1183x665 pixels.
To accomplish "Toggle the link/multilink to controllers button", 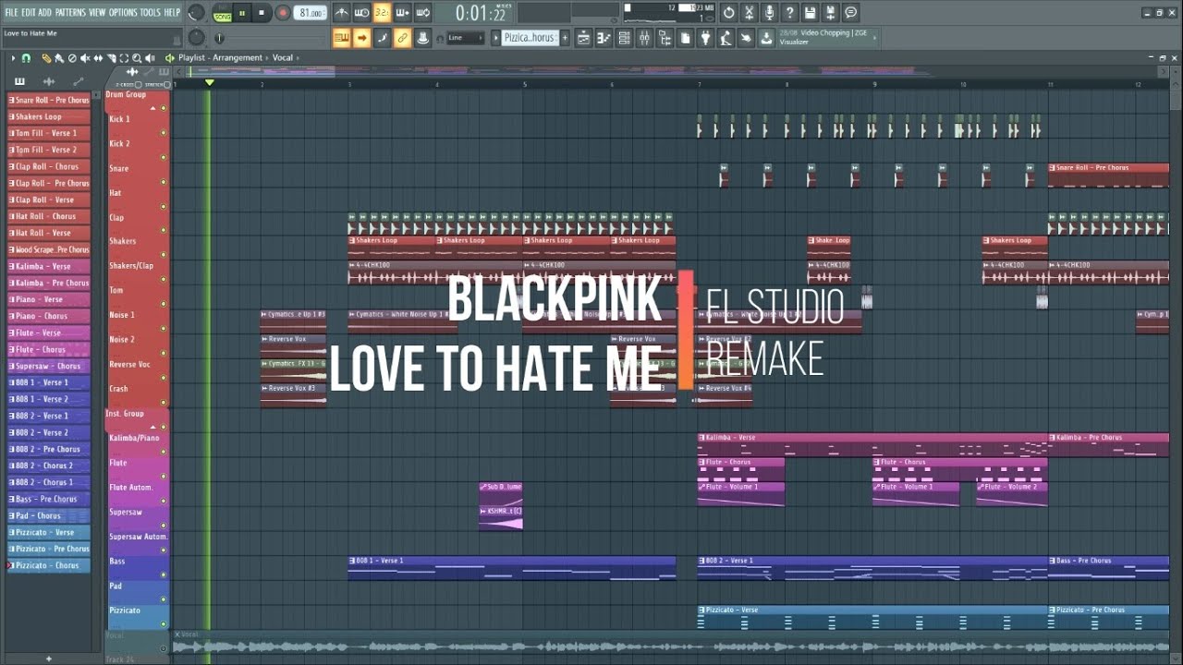I will point(402,38).
